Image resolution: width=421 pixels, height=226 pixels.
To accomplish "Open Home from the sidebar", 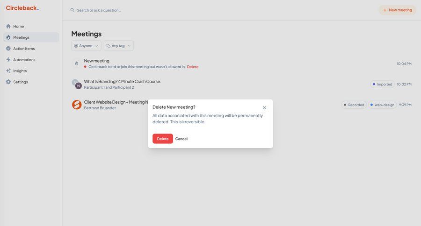I will coord(18,26).
